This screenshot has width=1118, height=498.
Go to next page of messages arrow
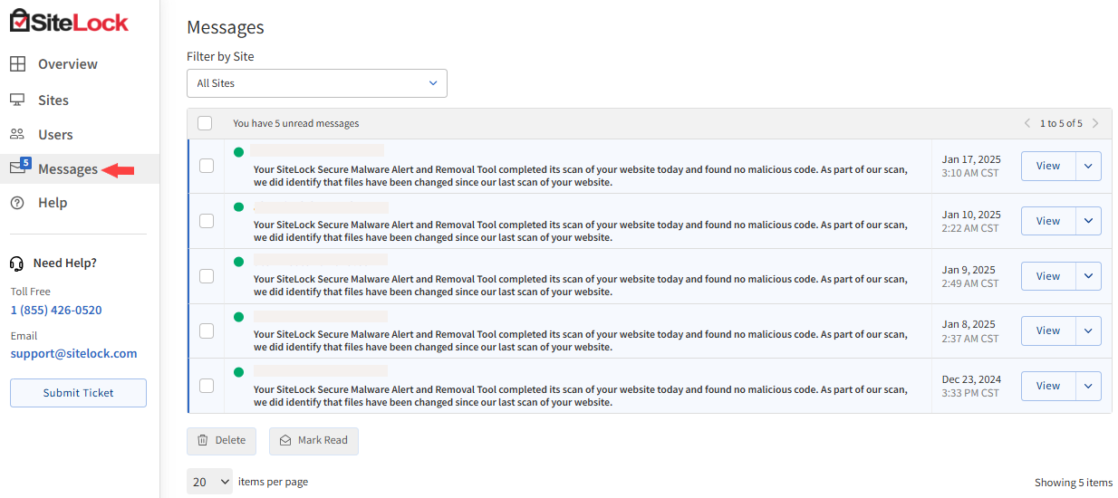[1095, 123]
